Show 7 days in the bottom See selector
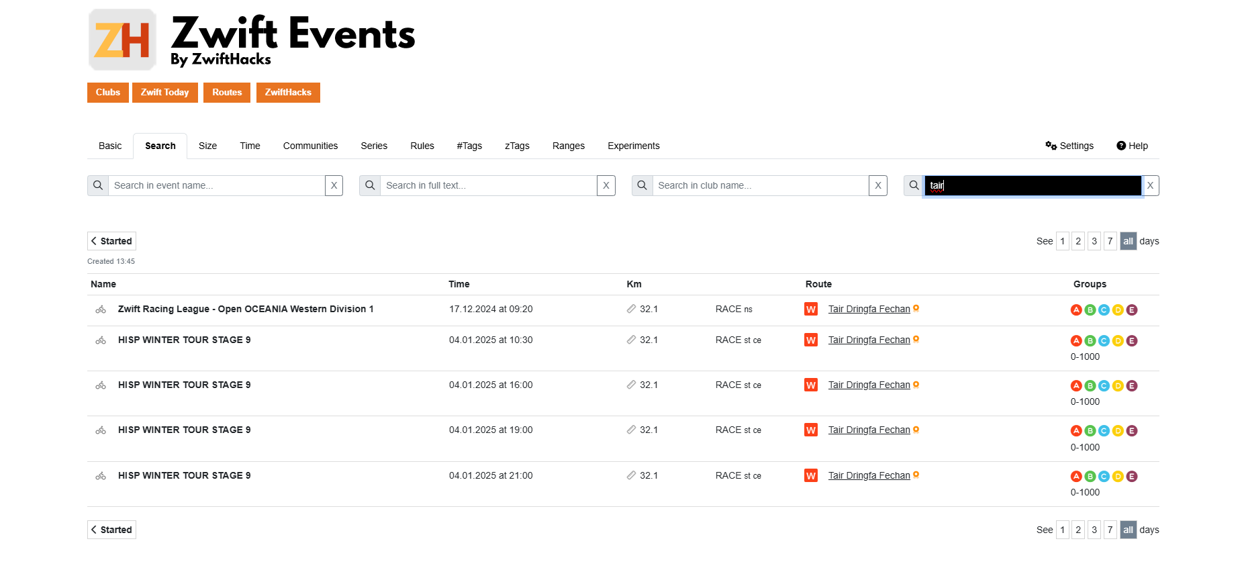This screenshot has height=572, width=1244. coord(1110,530)
